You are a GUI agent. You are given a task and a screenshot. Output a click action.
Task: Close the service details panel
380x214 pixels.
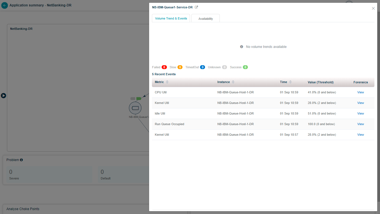373,8
